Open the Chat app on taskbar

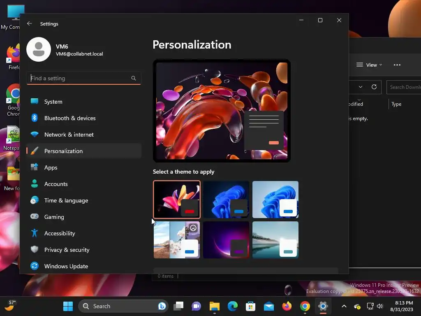tap(196, 306)
